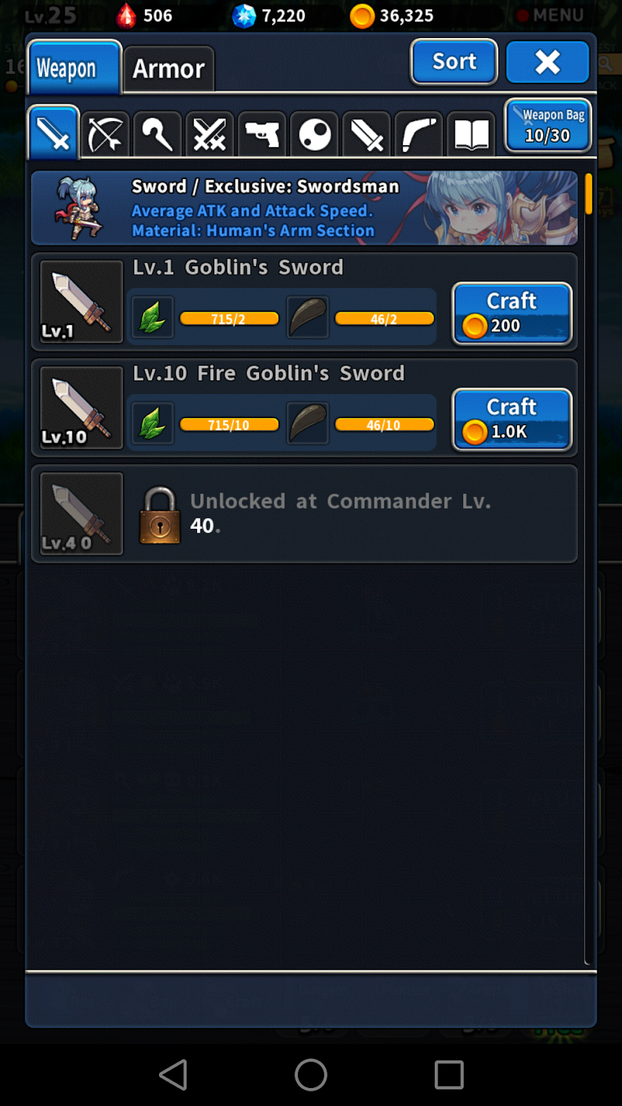Select the dagger weapon category icon
Screen dimensions: 622x1106
pyautogui.click(x=367, y=134)
